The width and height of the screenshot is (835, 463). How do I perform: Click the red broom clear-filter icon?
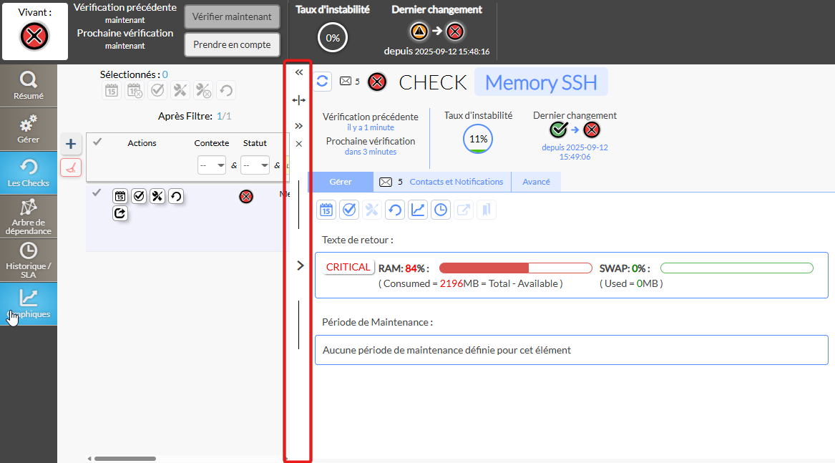pos(71,167)
